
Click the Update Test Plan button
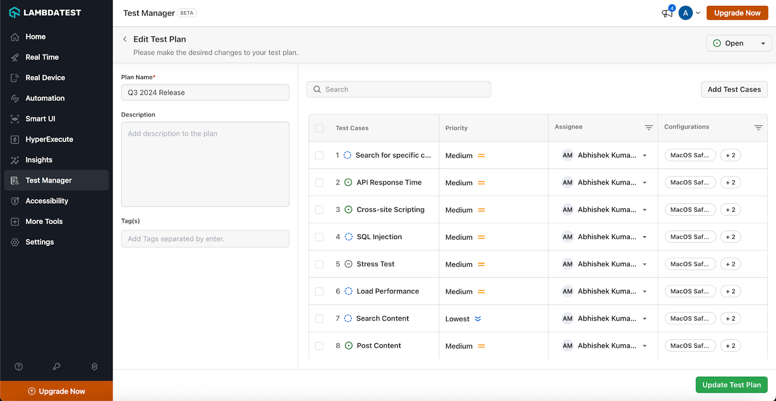coord(731,385)
